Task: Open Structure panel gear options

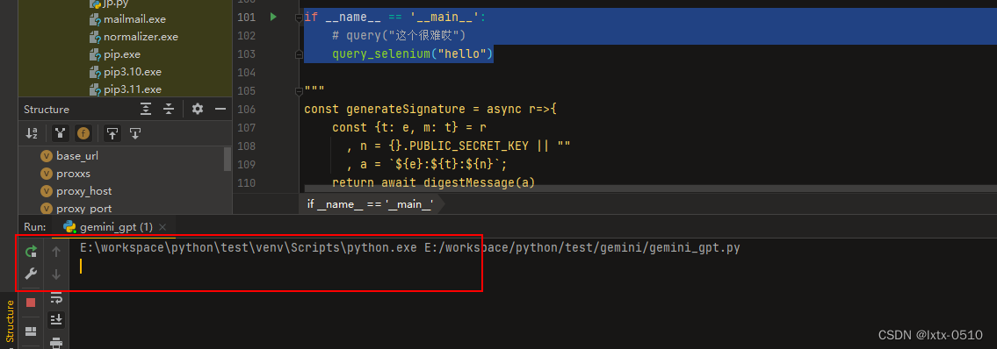Action: 198,109
